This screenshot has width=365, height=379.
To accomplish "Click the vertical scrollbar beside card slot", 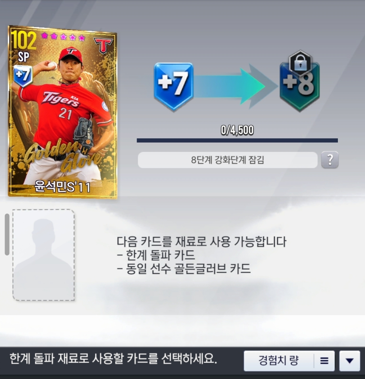I will coord(7,235).
